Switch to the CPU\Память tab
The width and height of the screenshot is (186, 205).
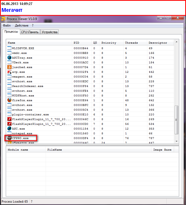[30, 32]
